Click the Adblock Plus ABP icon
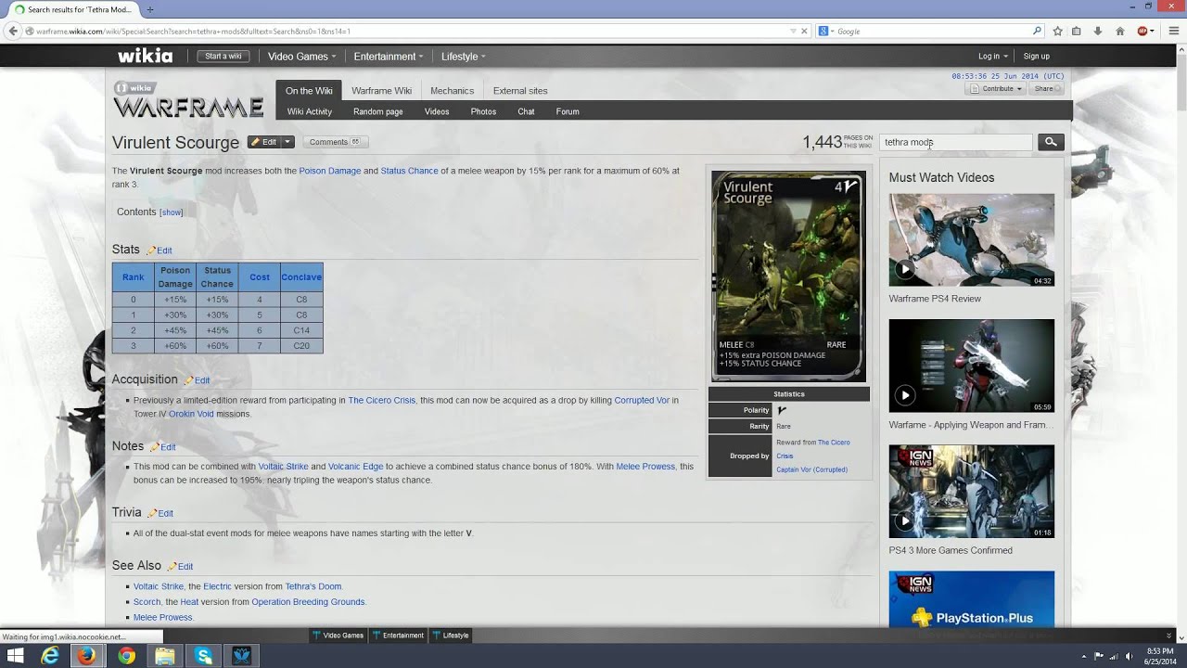This screenshot has height=668, width=1187. click(x=1142, y=31)
